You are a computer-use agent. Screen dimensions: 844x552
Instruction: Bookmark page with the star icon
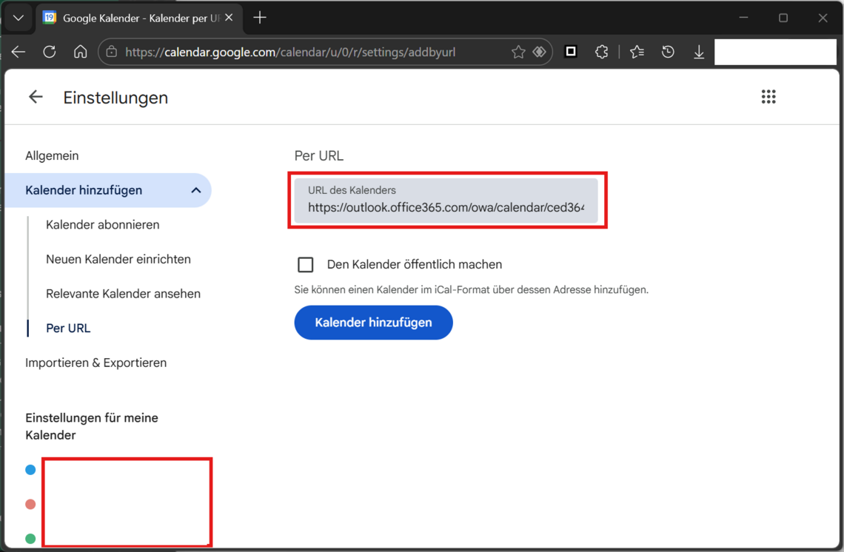point(518,52)
